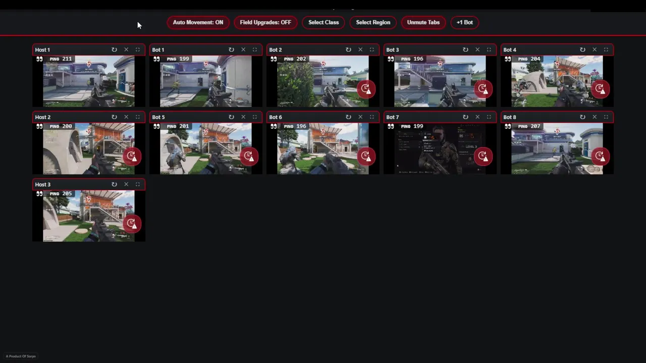Refresh the Bot 8 panel
Screen dimensions: 646x363
[582, 117]
